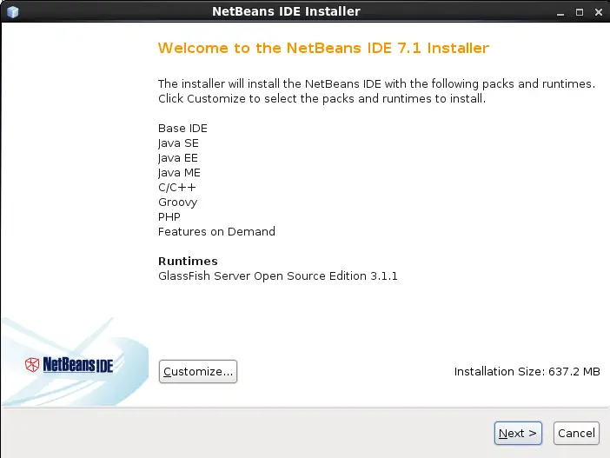Viewport: 610px width, 458px height.
Task: Click the 'NetBeans IDE Installer' window title
Action: 286,11
